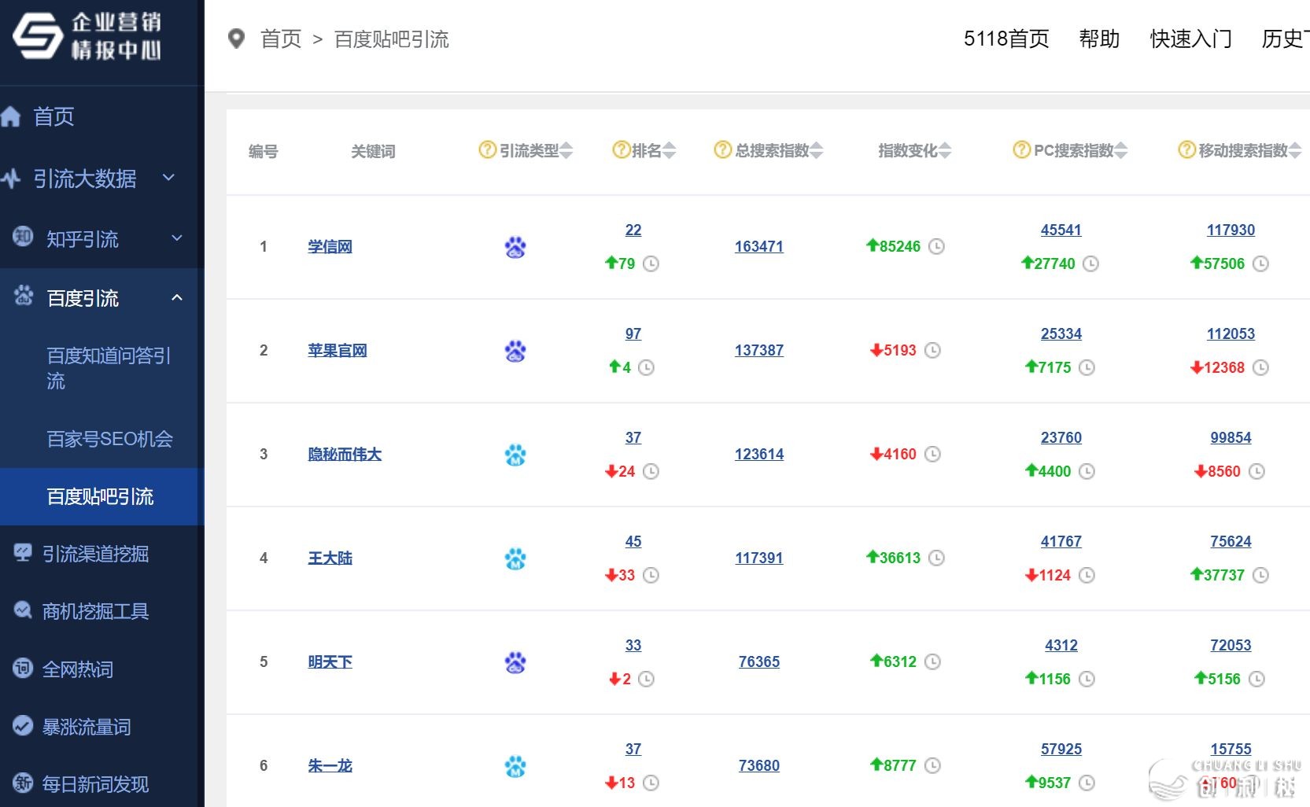
Task: Click the 企业营销情报中心 logo
Action: point(87,36)
